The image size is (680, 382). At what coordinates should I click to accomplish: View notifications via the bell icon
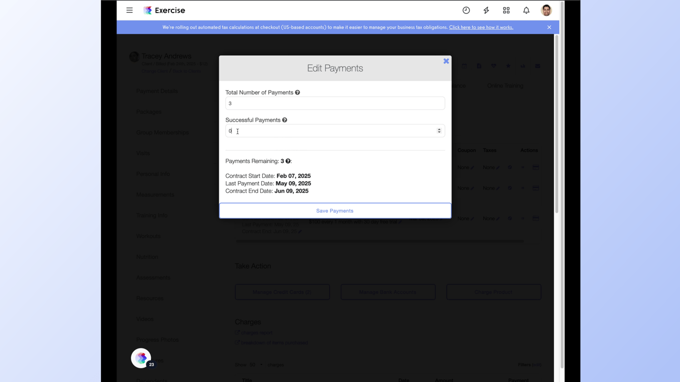tap(526, 10)
